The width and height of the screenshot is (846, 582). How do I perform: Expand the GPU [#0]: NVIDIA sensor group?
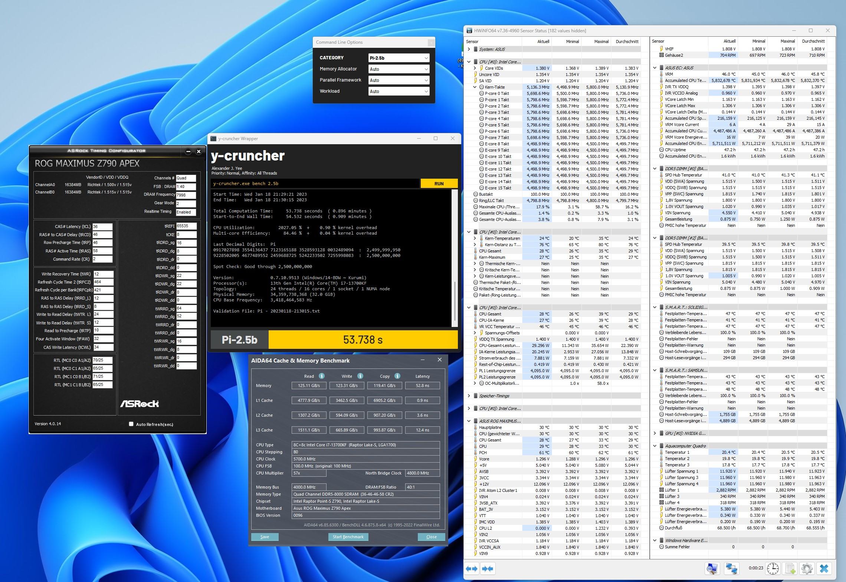[655, 433]
